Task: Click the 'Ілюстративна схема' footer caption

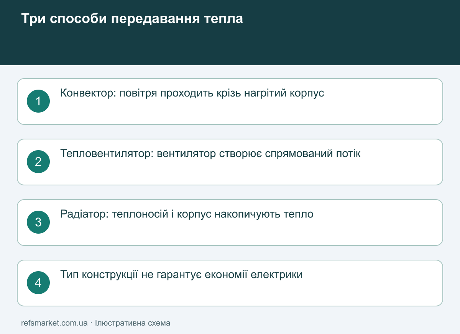Action: click(x=133, y=323)
